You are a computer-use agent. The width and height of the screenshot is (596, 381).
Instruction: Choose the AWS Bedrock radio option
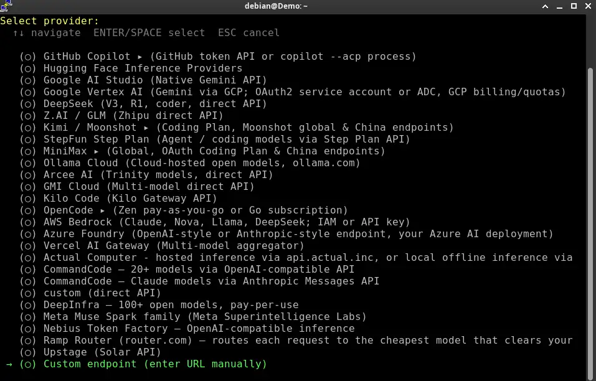(28, 222)
